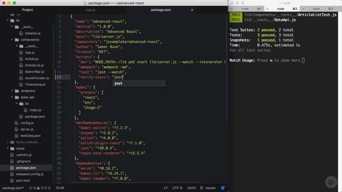The image size is (342, 192).
Task: Open .eslintrc.js file
Action: pyautogui.click(x=24, y=155)
